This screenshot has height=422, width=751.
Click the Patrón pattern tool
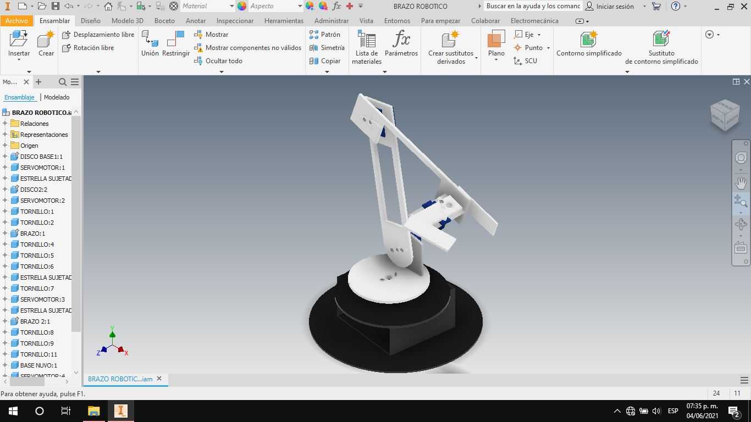[325, 34]
